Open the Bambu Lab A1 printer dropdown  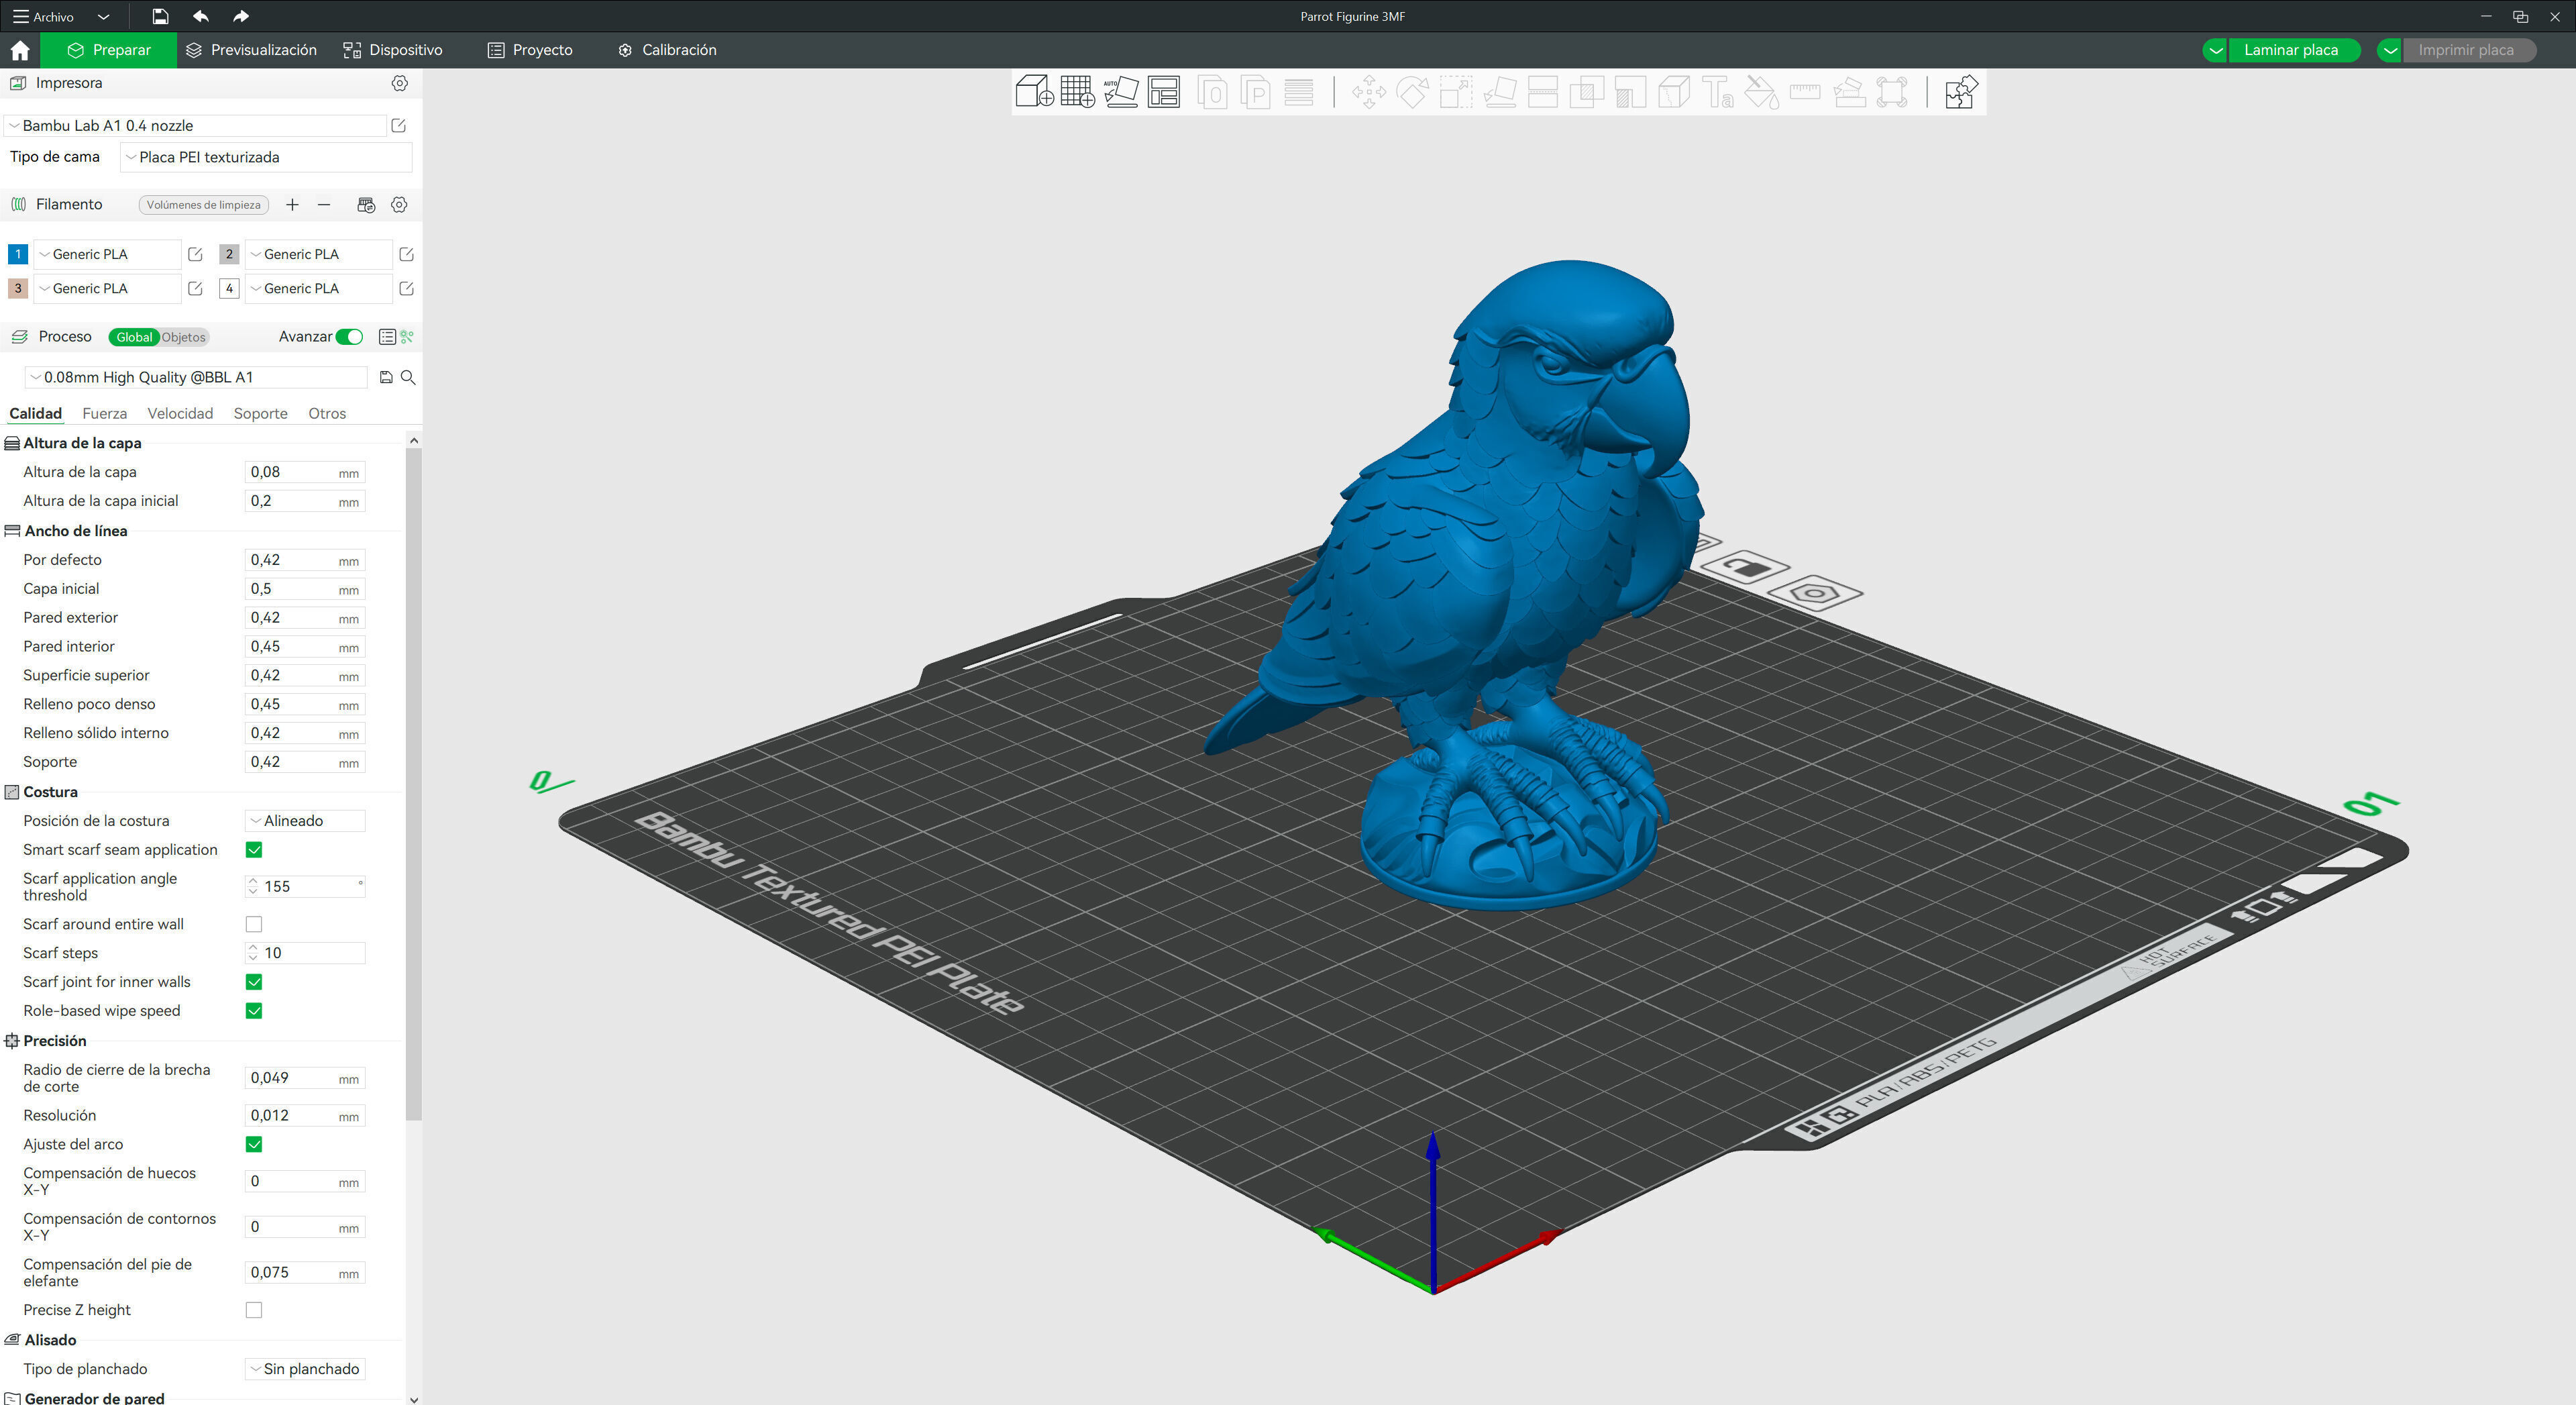196,125
